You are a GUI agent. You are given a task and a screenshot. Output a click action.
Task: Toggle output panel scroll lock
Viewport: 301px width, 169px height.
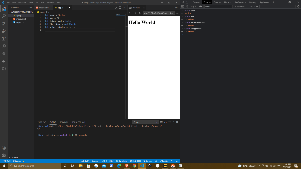[165, 122]
